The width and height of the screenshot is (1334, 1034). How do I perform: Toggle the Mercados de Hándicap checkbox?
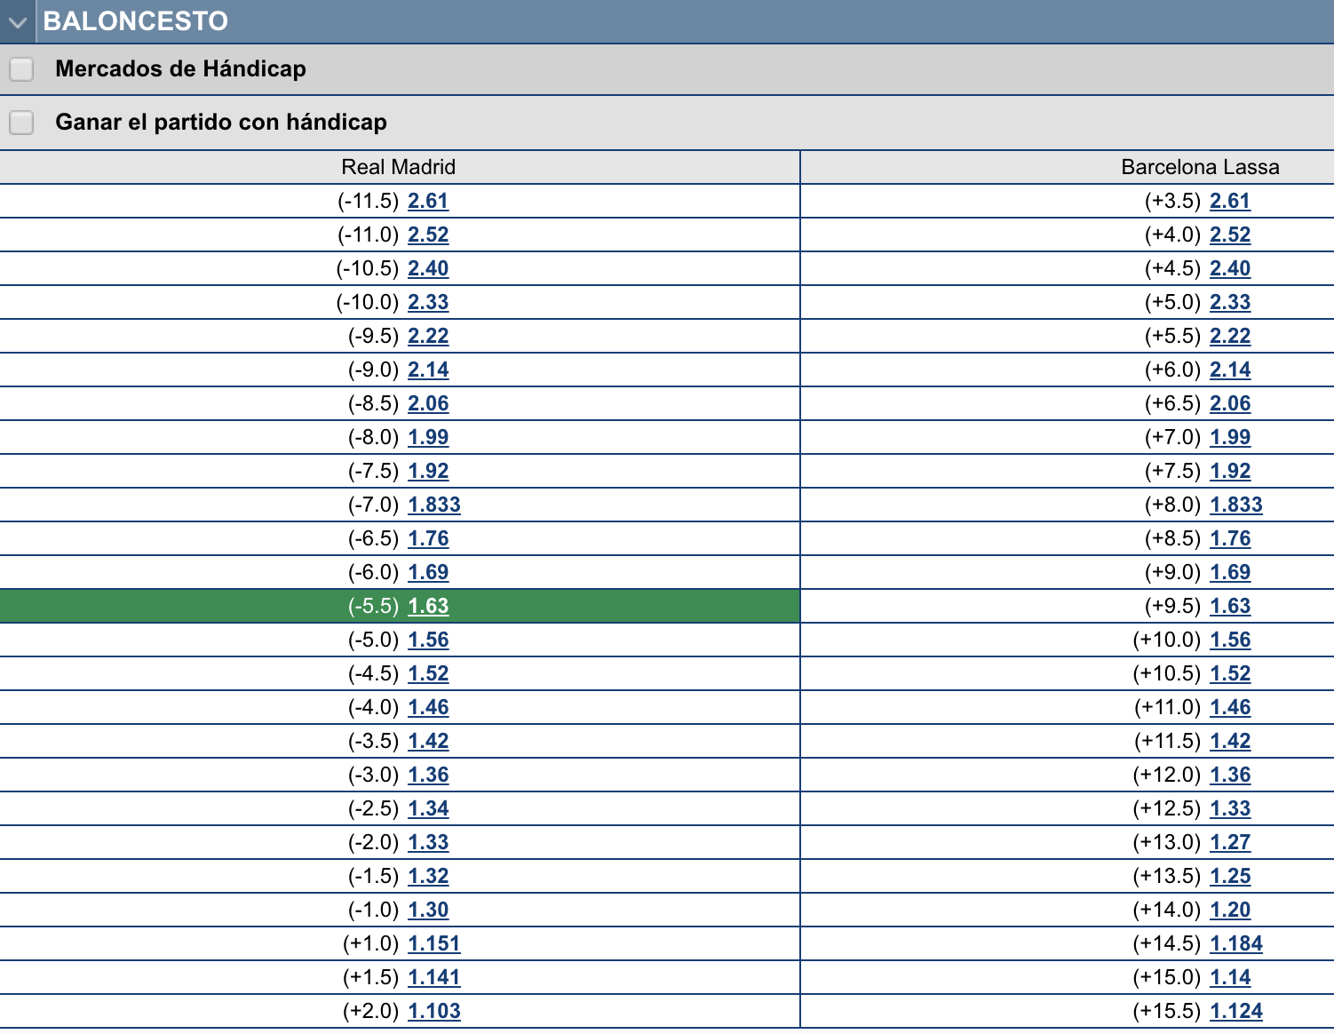pos(21,69)
